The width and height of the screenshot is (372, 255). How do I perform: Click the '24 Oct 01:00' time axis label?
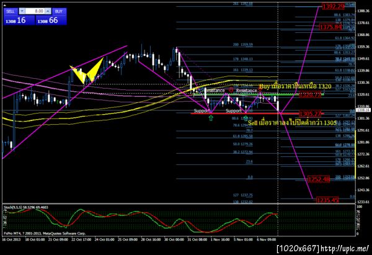pos(104,239)
